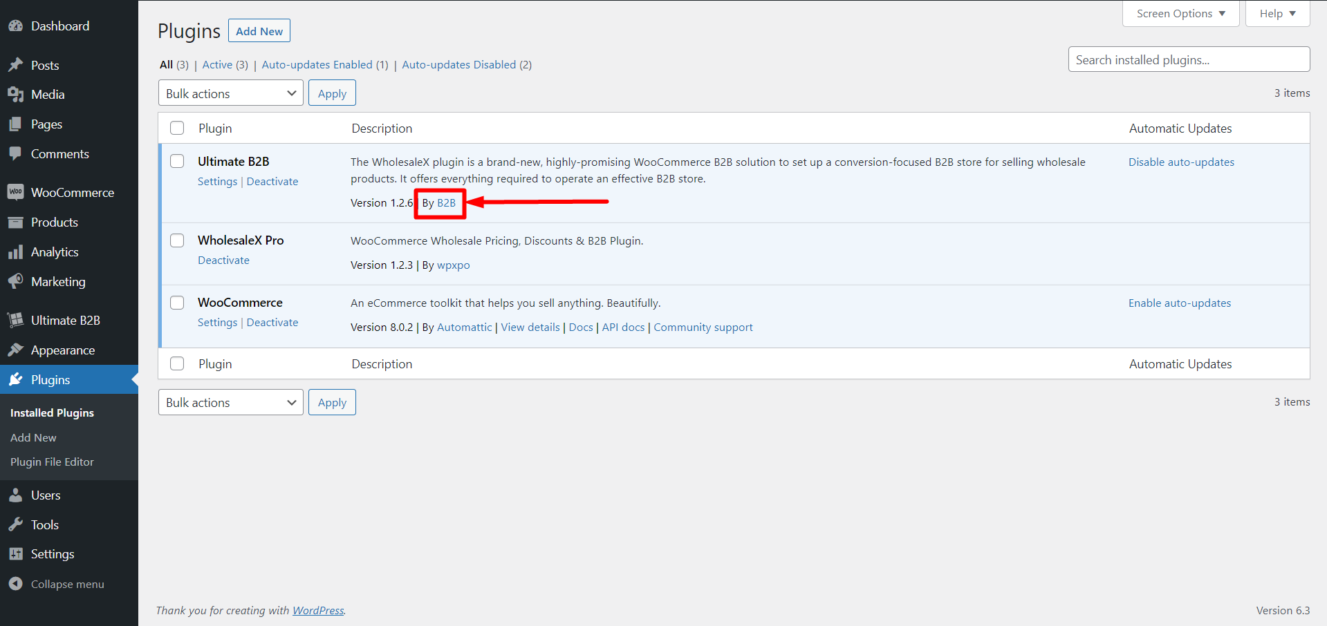Tick the Ultimate B2B plugin checkbox
This screenshot has width=1327, height=626.
click(x=177, y=161)
